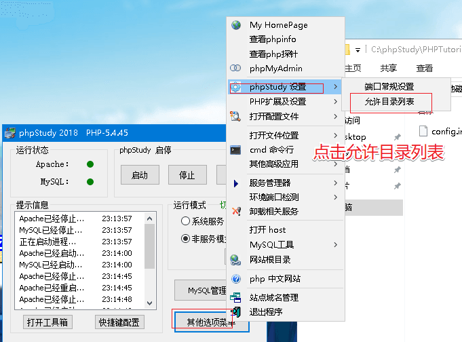Click the 其他选项菜单 button
This screenshot has height=342, width=462.
(x=212, y=322)
